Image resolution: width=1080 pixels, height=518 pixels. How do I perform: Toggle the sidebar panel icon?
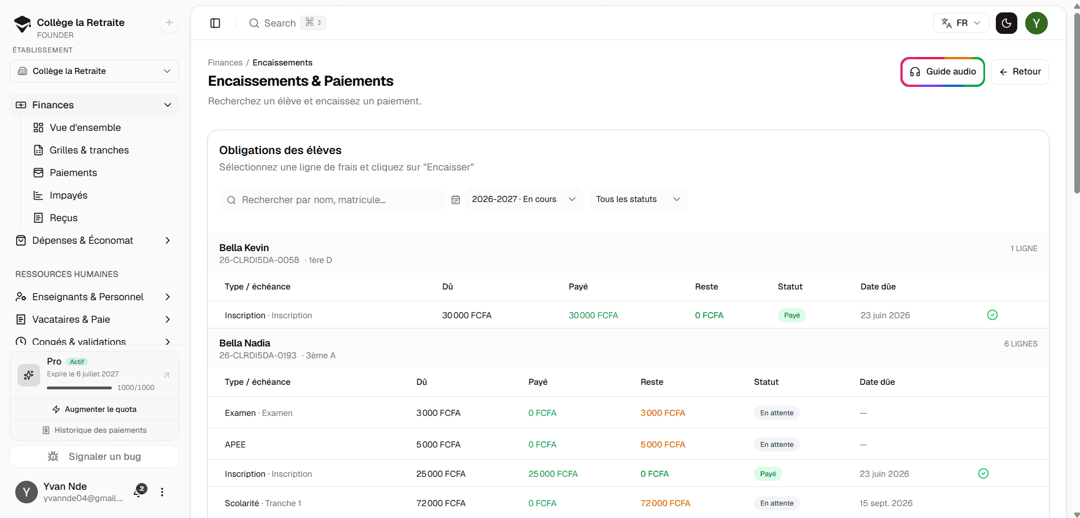pos(215,23)
